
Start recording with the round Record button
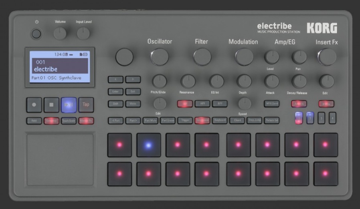click(34, 105)
